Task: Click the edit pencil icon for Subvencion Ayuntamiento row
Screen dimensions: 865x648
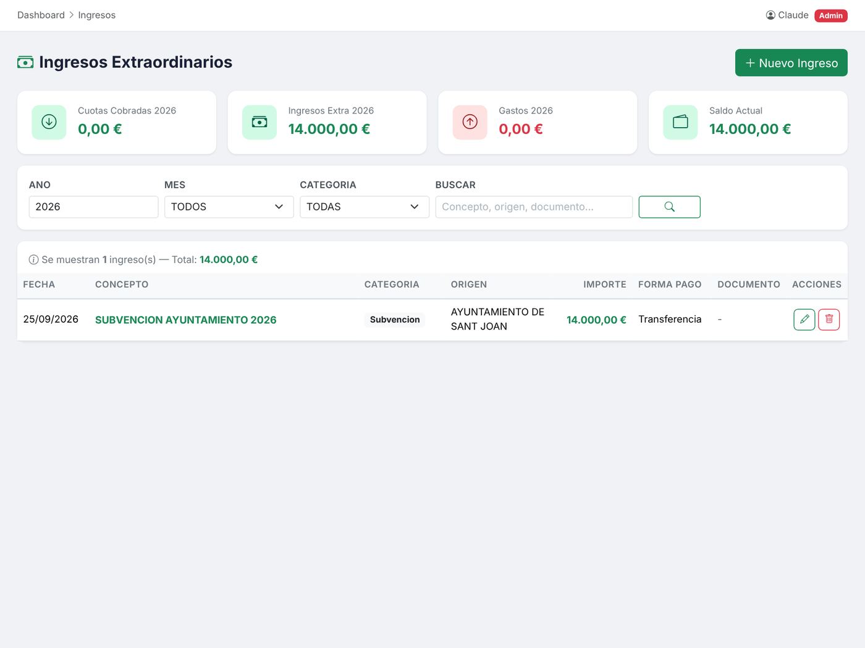Action: (x=804, y=320)
